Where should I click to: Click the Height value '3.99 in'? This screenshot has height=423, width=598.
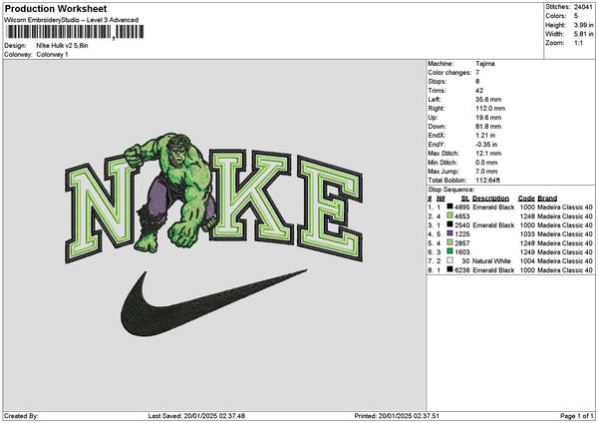pyautogui.click(x=583, y=25)
